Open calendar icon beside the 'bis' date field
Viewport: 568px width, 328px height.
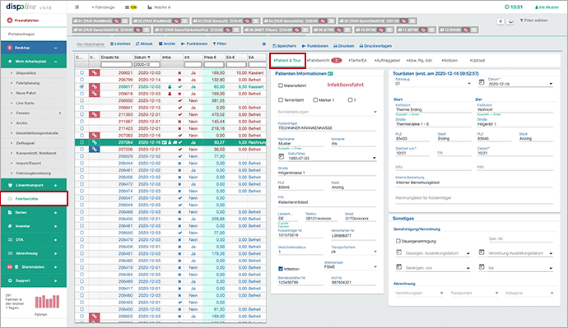click(482, 266)
